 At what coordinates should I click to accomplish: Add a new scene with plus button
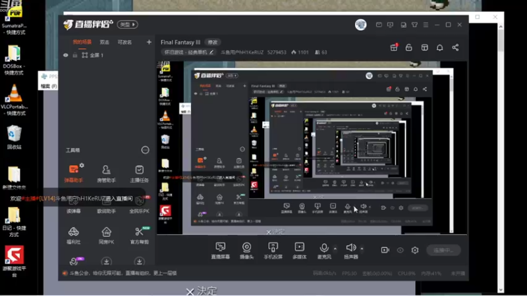tap(149, 42)
